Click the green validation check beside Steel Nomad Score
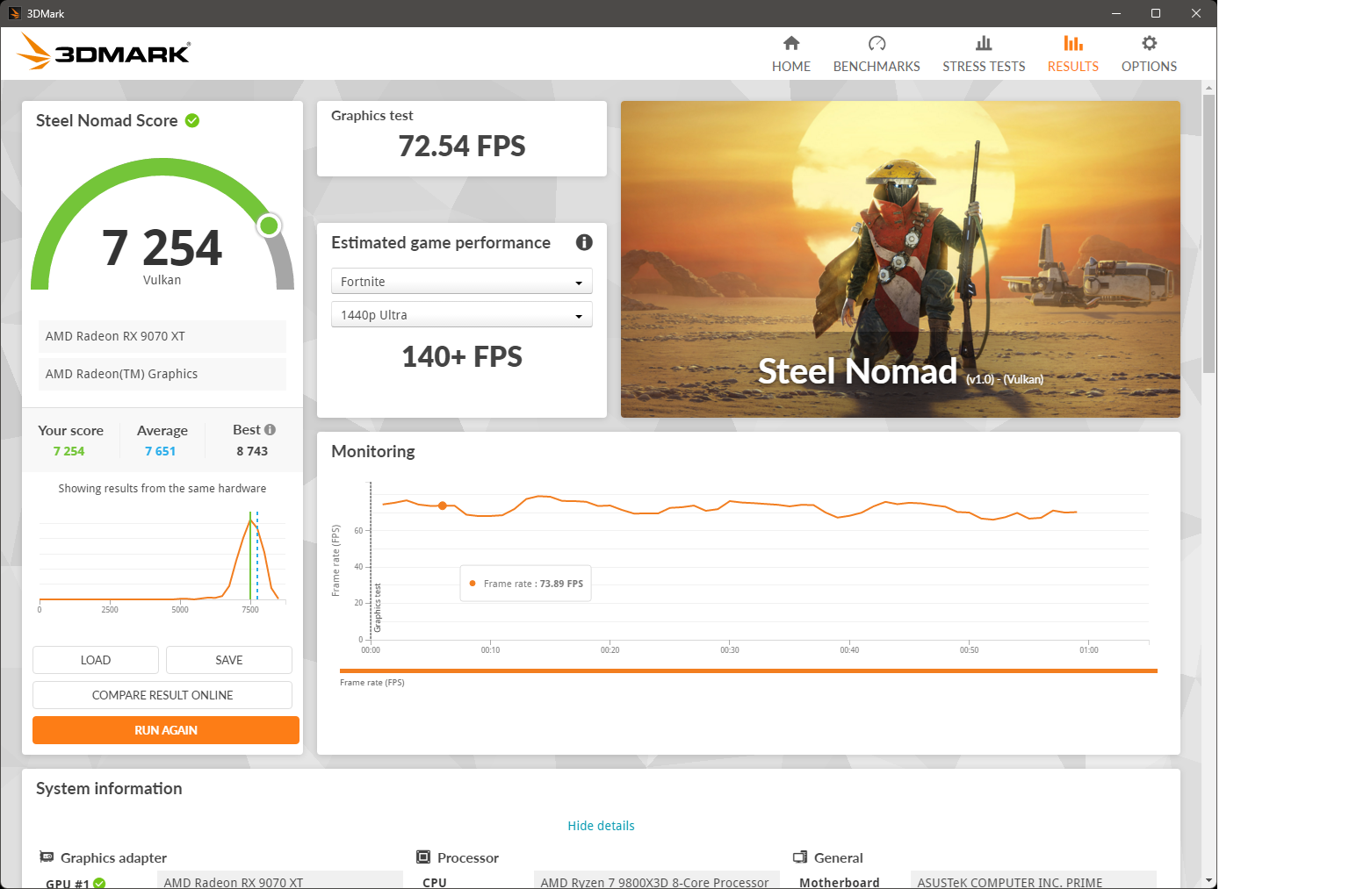The width and height of the screenshot is (1349, 889). (x=192, y=120)
